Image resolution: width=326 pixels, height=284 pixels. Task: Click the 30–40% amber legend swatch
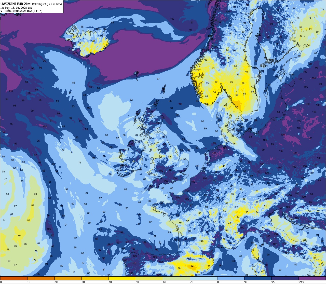[x=95, y=278]
